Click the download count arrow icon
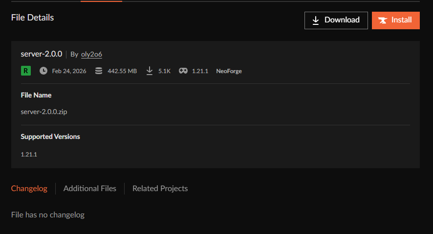This screenshot has height=234, width=433. tap(150, 71)
